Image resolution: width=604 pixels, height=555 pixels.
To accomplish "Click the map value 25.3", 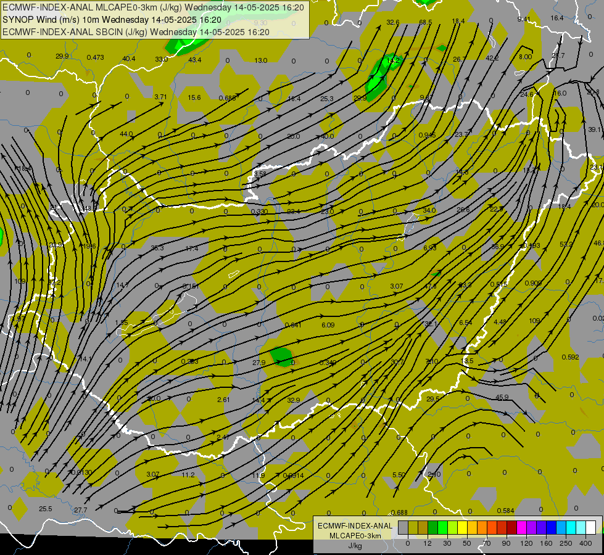I will (x=326, y=99).
